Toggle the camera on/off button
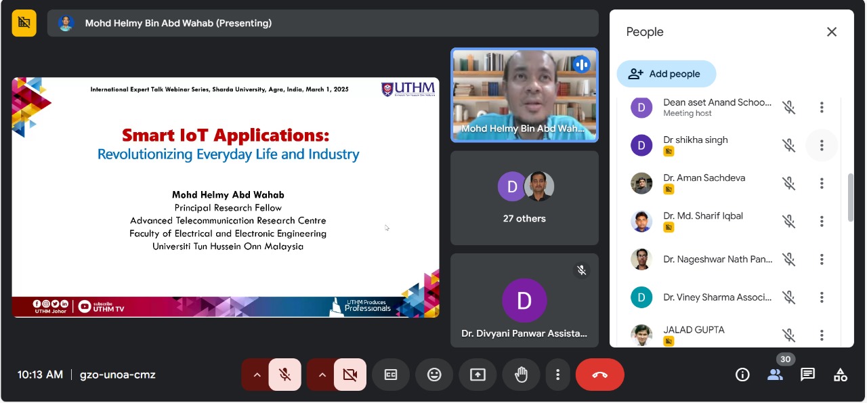The image size is (867, 403). pyautogui.click(x=350, y=375)
